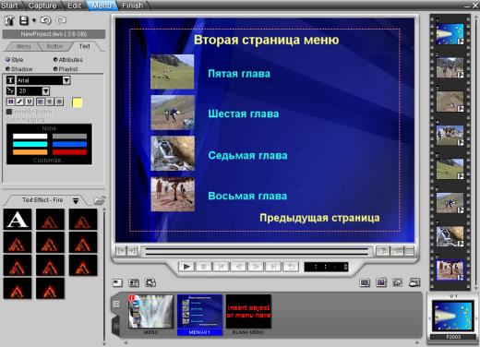Click the Play button in preview controls

[x=186, y=267]
